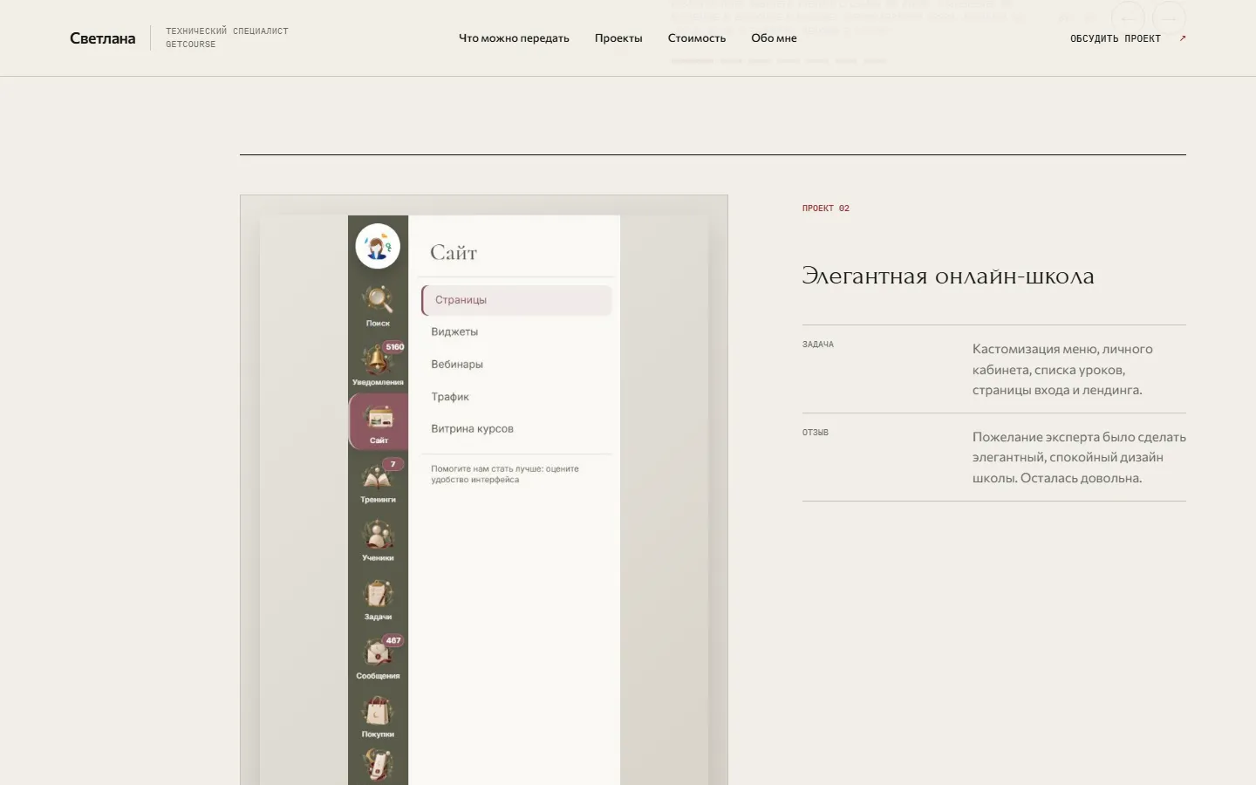Viewport: 1256px width, 785px height.
Task: Click the profile avatar in the sidebar
Action: (378, 247)
